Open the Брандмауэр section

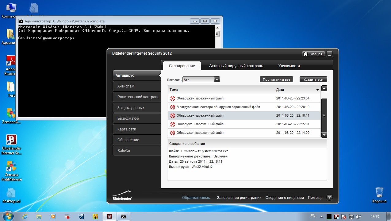point(137,118)
